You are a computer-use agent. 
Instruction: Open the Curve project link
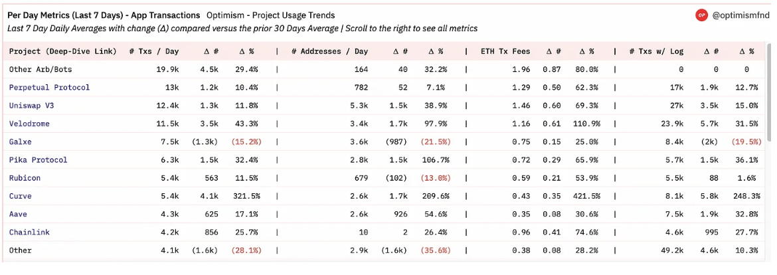pyautogui.click(x=21, y=196)
